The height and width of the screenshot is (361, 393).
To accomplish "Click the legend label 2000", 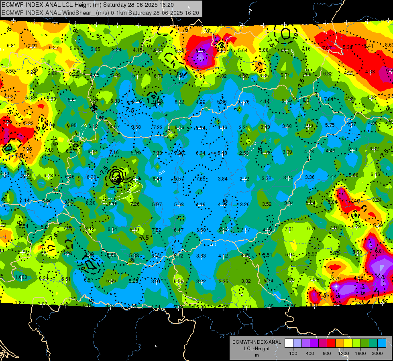I will [377, 353].
